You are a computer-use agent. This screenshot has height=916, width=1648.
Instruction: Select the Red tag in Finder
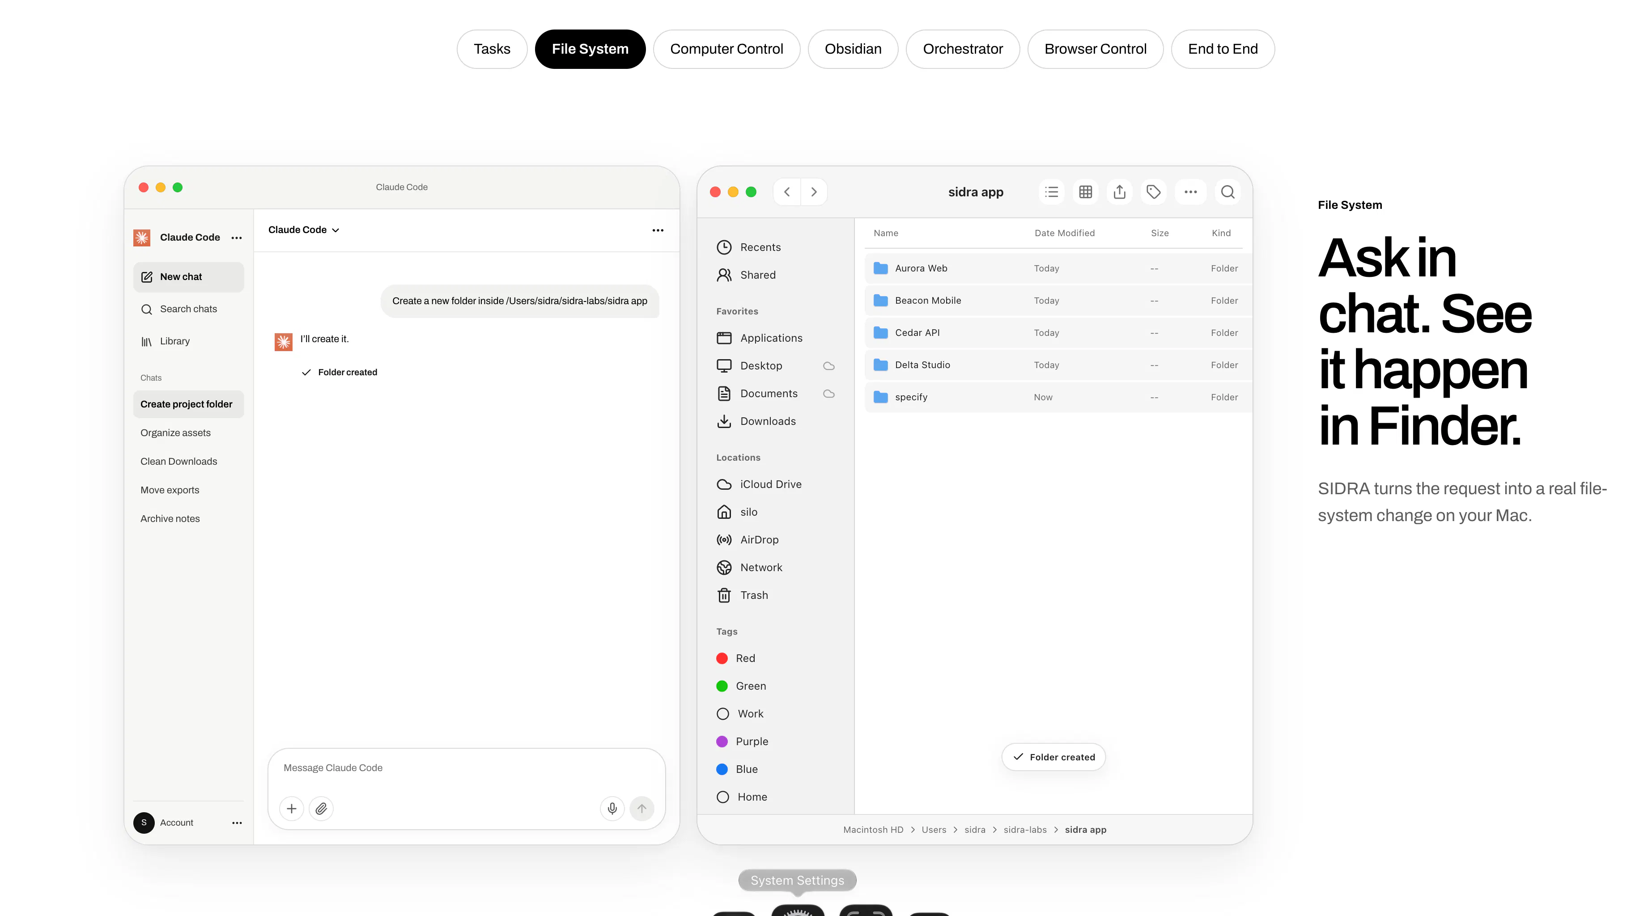[x=736, y=658]
